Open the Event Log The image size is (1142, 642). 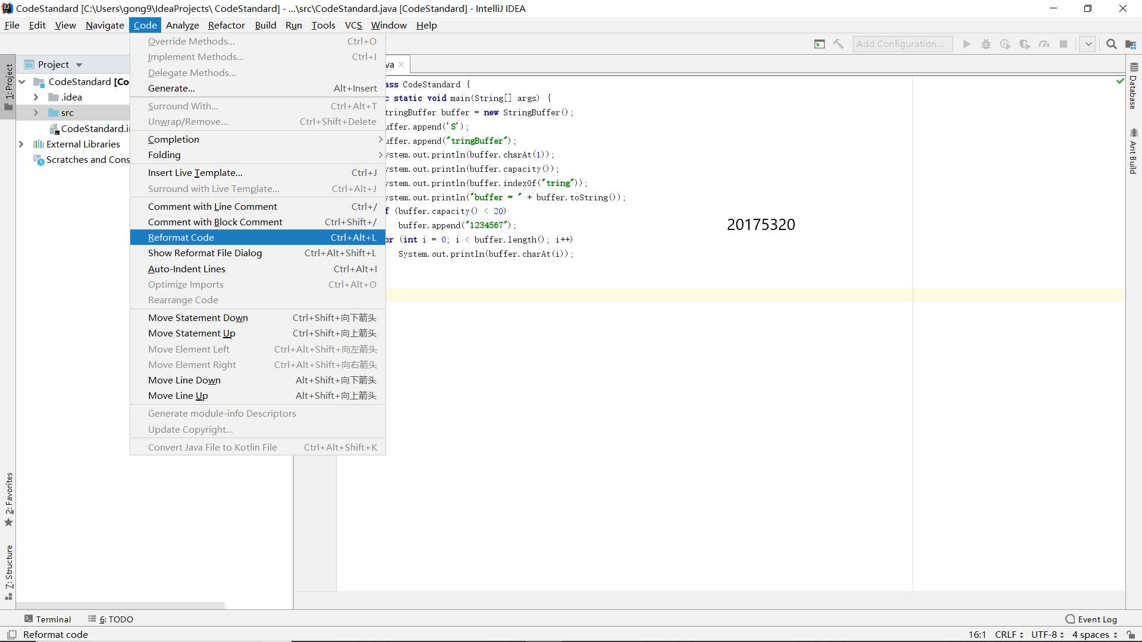pos(1091,619)
